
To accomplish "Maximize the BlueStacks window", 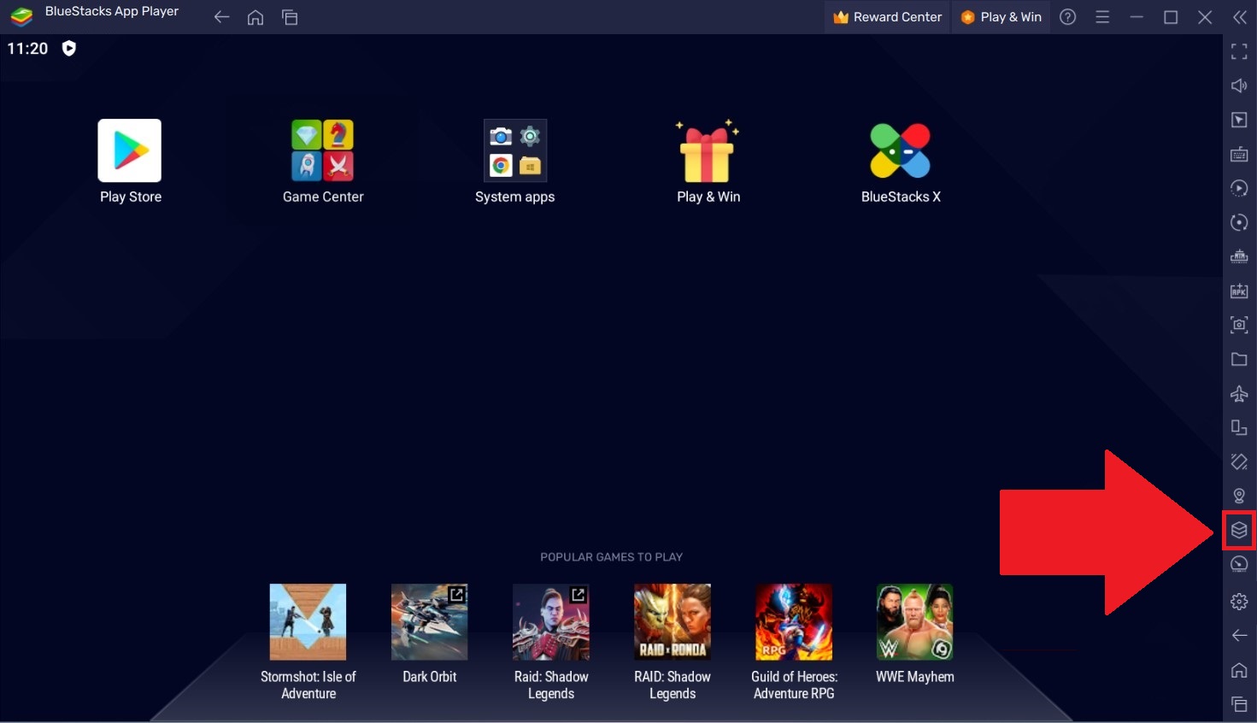I will coord(1171,17).
